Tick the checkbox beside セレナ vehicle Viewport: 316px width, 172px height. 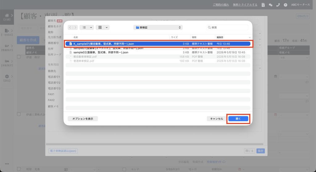point(124,170)
